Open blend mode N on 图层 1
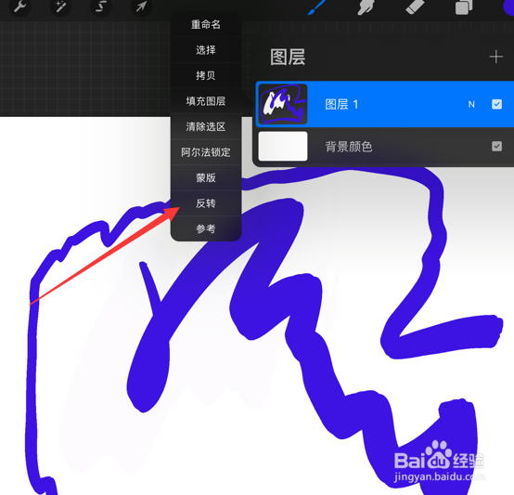The width and height of the screenshot is (514, 495). click(x=471, y=104)
